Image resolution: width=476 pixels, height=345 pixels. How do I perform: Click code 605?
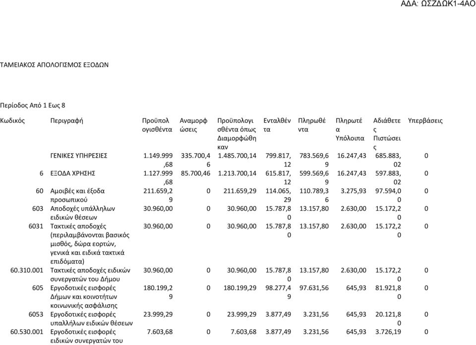[x=38, y=288]
